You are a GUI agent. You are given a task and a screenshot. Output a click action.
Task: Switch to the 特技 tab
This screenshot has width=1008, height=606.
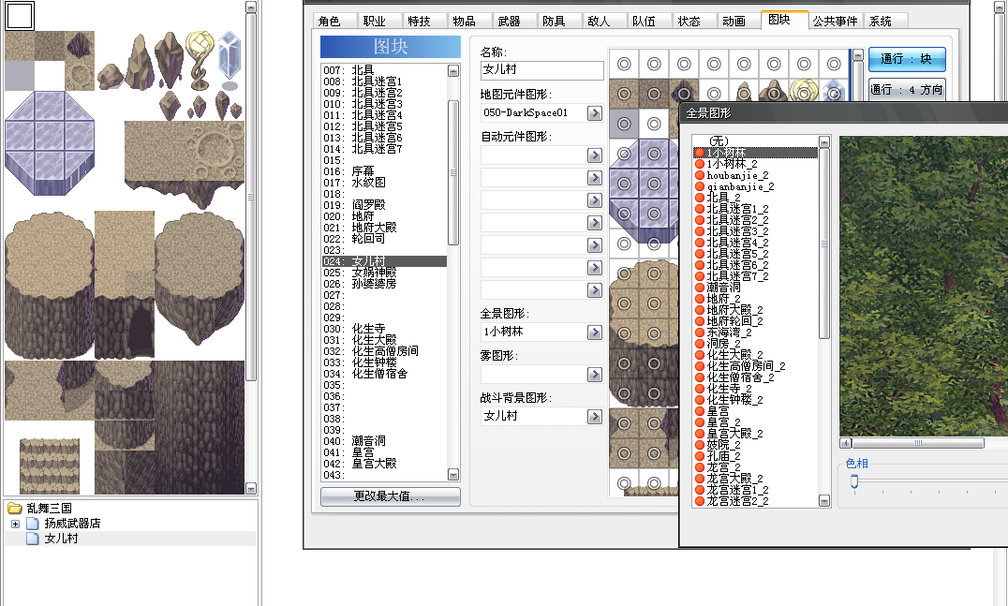click(419, 22)
